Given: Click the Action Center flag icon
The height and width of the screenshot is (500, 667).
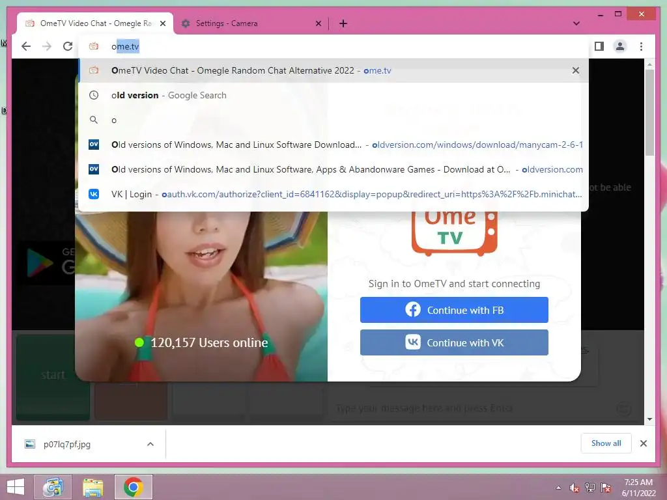Looking at the screenshot, I should tap(605, 488).
